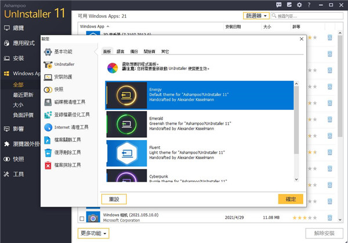Select the UnInstaller settings category
This screenshot has height=243, width=348.
click(59, 64)
